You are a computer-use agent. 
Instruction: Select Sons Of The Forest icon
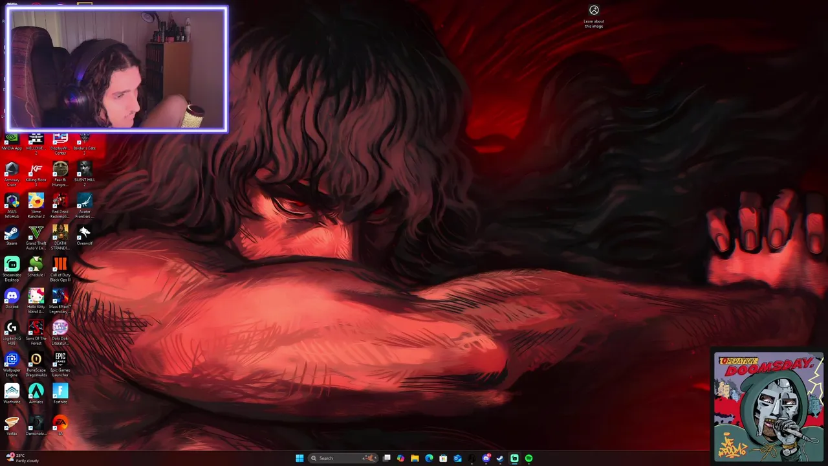click(36, 333)
